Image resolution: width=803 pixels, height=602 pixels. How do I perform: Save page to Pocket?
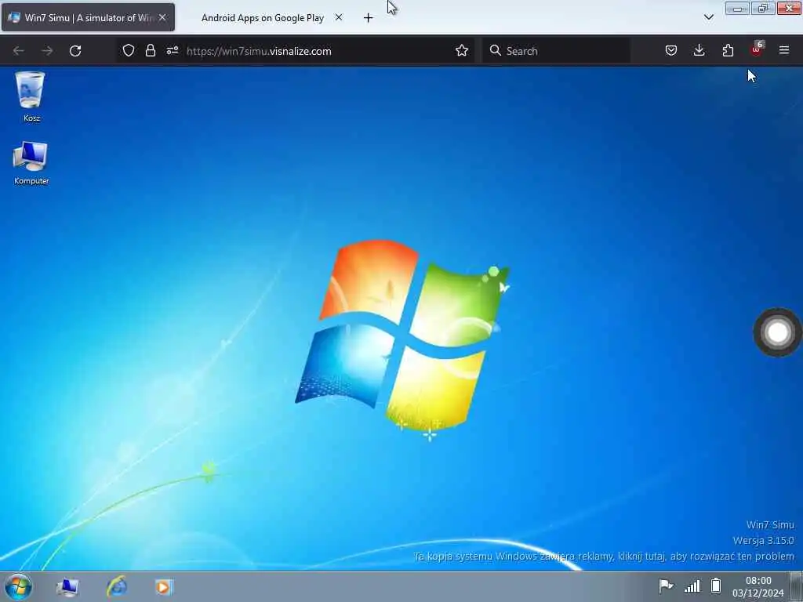click(671, 50)
